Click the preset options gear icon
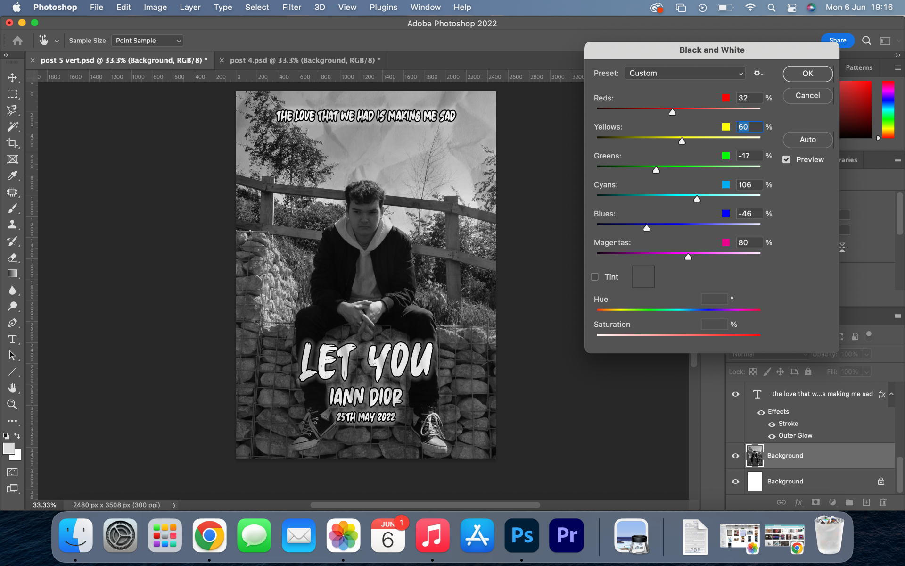This screenshot has height=566, width=905. click(757, 73)
